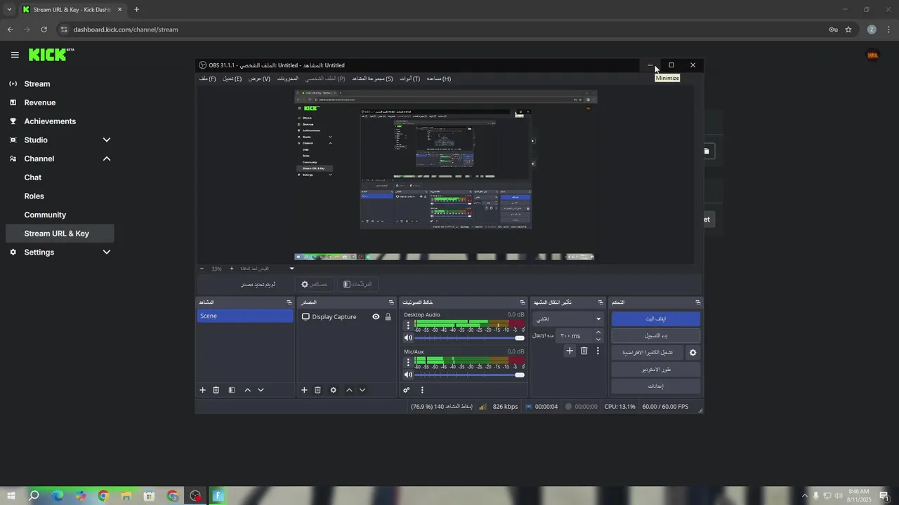The width and height of the screenshot is (899, 505).
Task: Open Windows Start menu
Action: click(11, 496)
